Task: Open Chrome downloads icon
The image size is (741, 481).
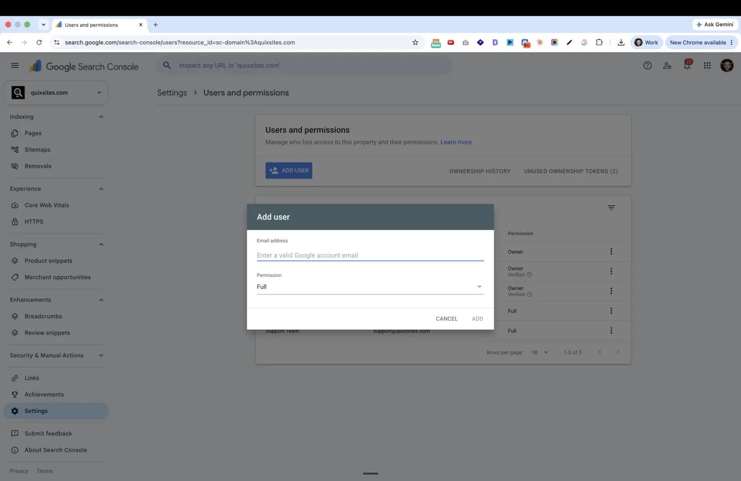Action: pyautogui.click(x=621, y=42)
